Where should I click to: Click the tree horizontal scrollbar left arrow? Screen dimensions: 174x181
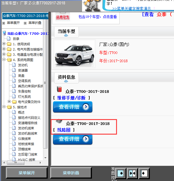click(x=4, y=163)
